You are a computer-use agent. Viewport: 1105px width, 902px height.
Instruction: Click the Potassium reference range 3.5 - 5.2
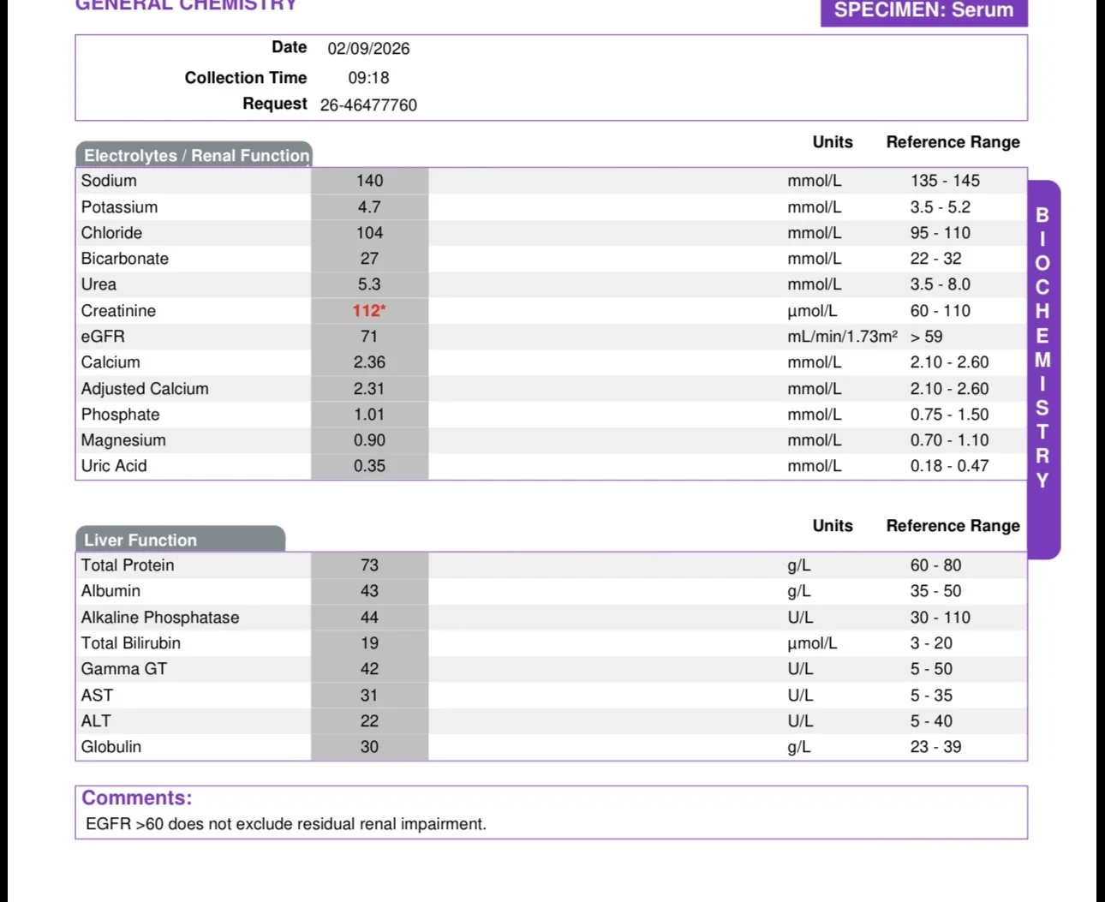pyautogui.click(x=941, y=207)
